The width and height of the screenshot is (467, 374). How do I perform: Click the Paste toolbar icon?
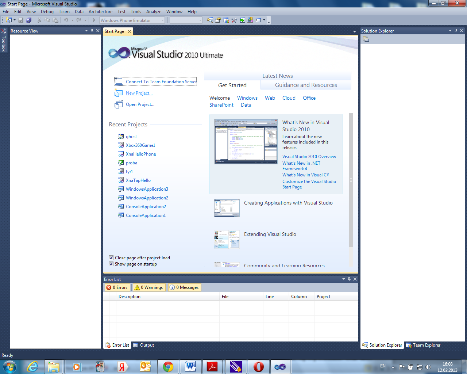[55, 20]
